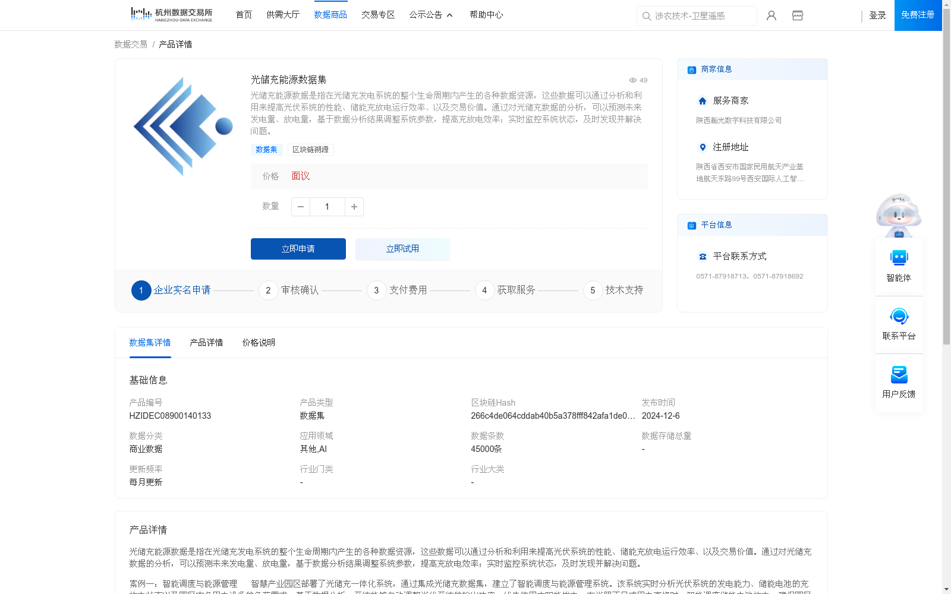This screenshot has height=594, width=951.
Task: Click 其他,AI application field value
Action: [x=313, y=449]
